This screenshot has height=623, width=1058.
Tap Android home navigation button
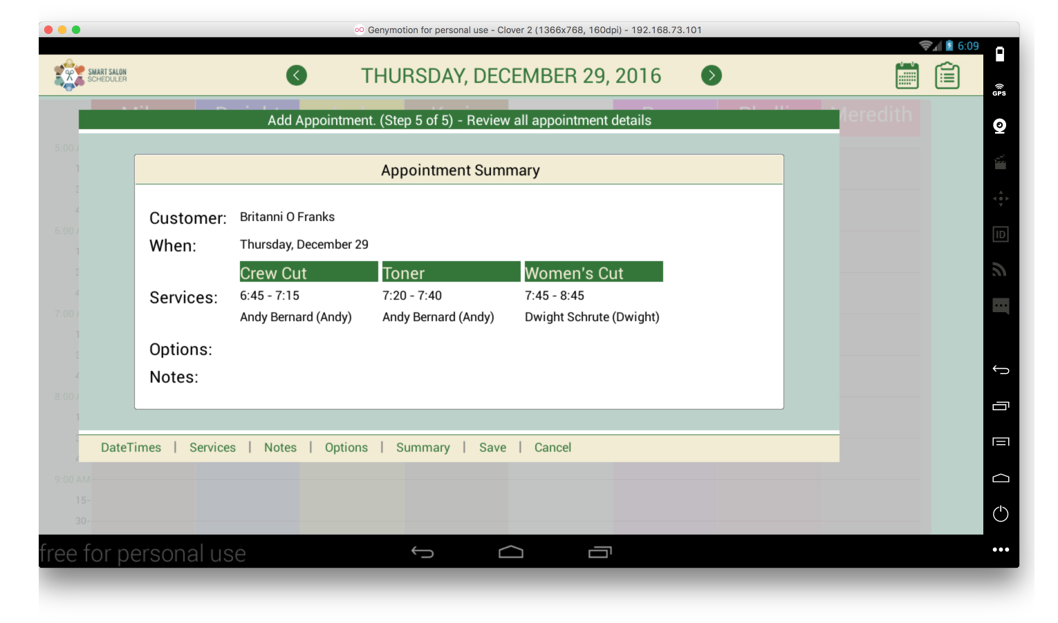tap(511, 552)
